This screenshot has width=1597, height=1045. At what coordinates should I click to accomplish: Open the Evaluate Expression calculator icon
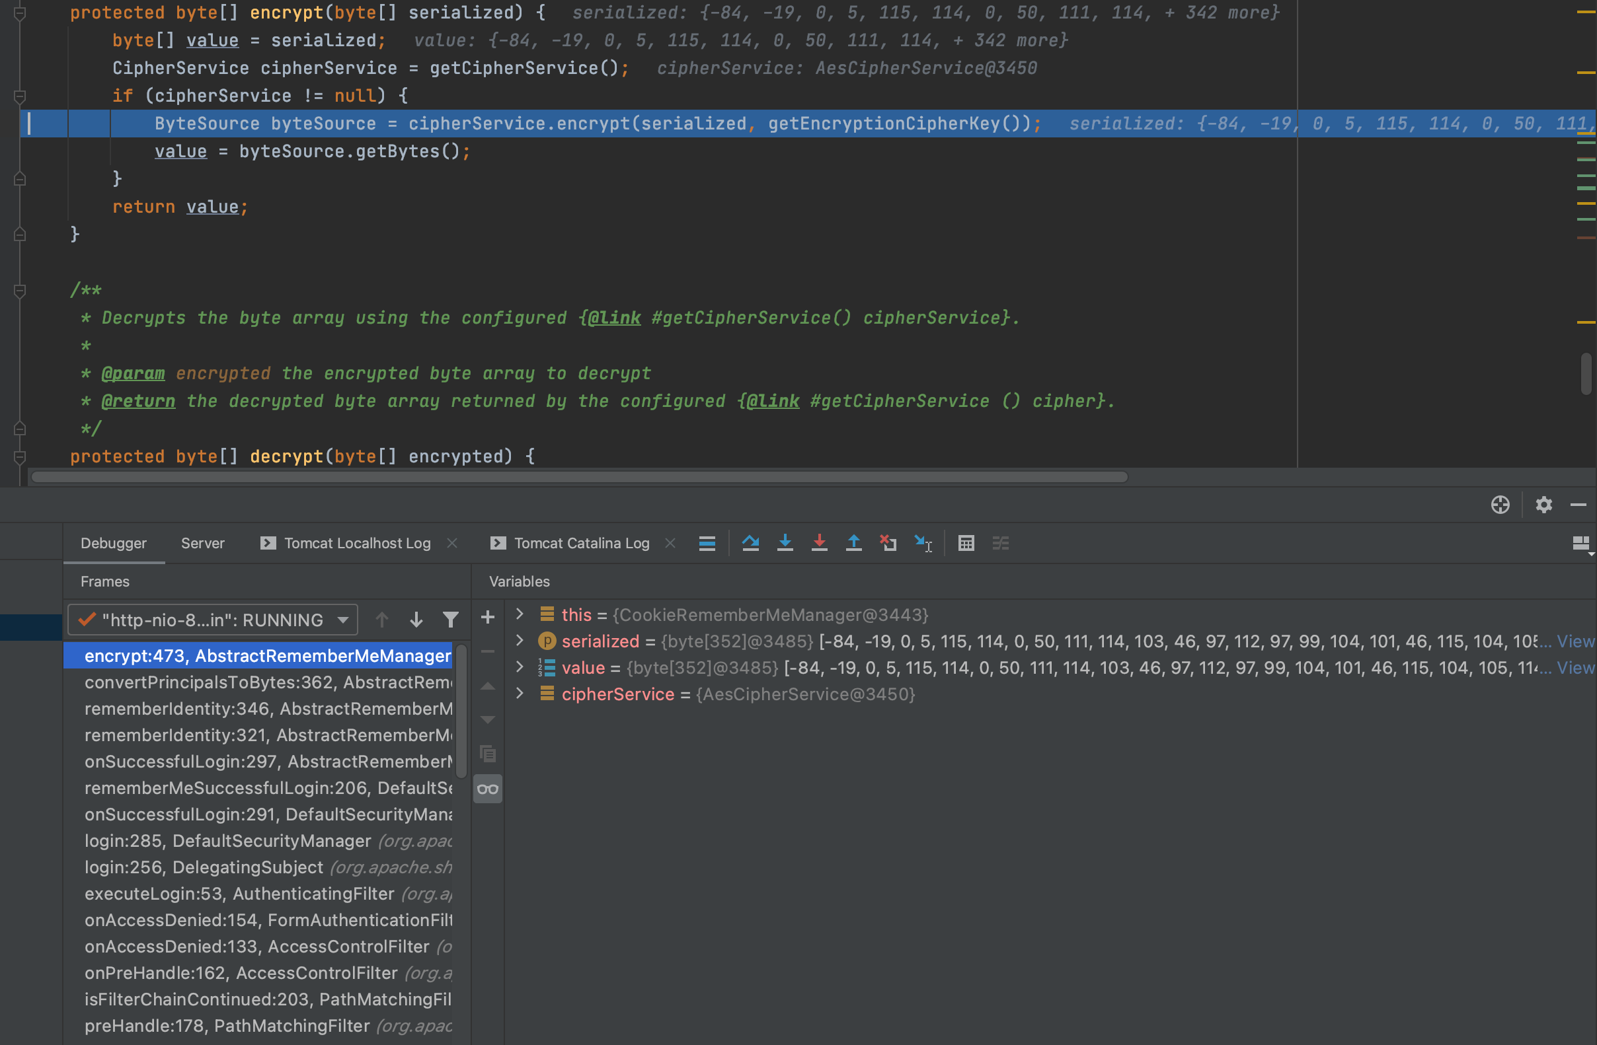tap(966, 542)
